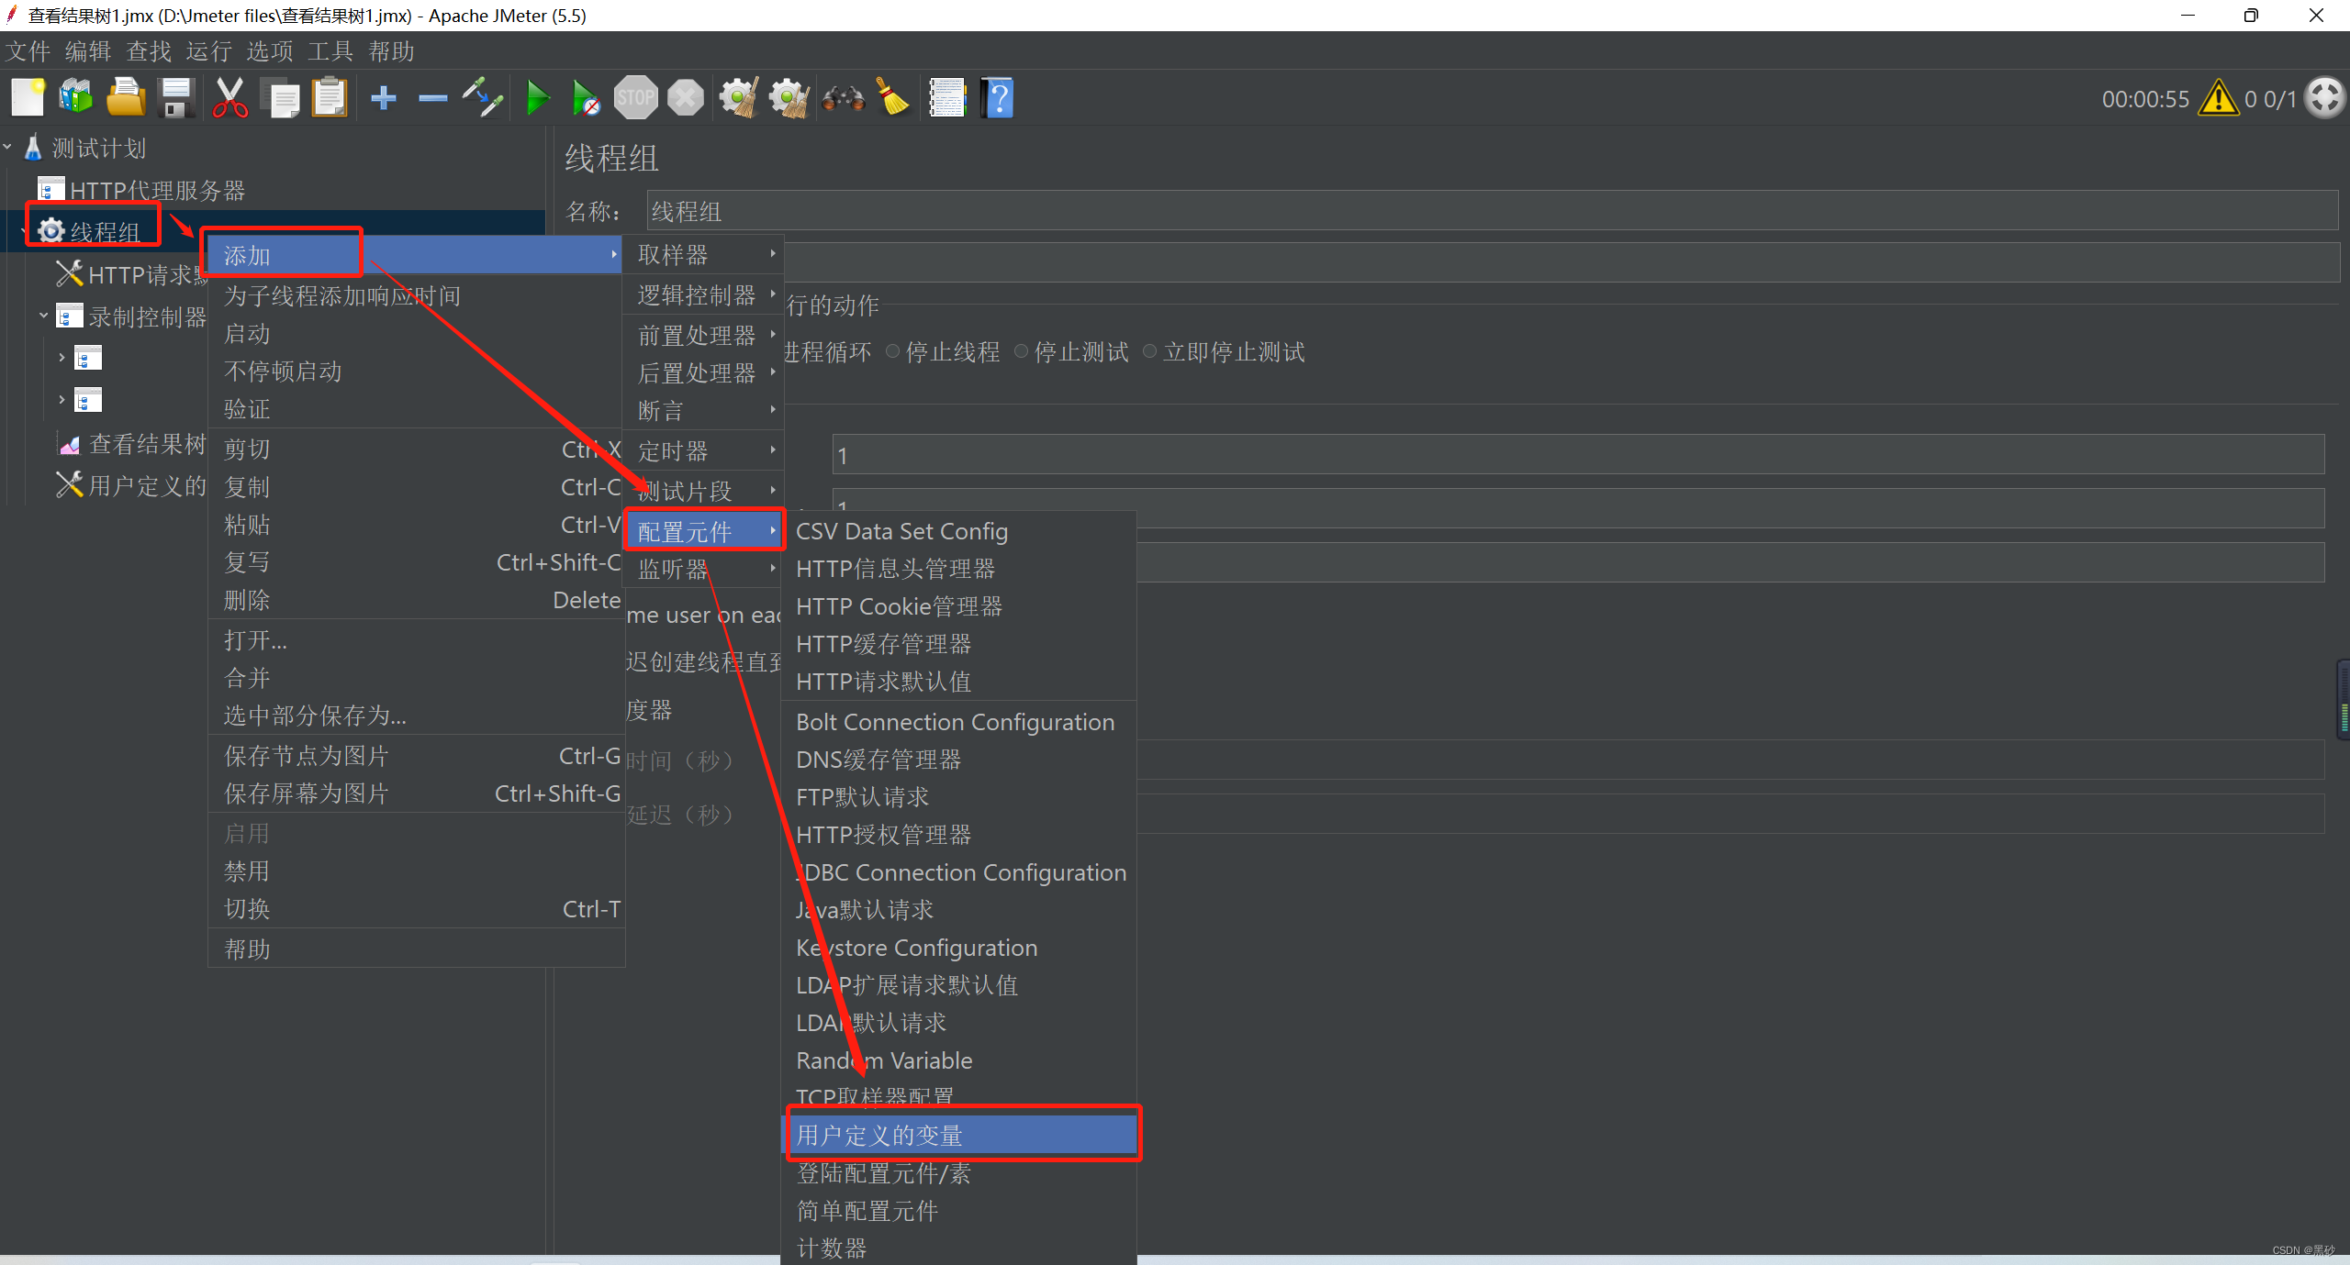The image size is (2350, 1265).
Task: Select the 测试计划 tree node
Action: pos(98,148)
